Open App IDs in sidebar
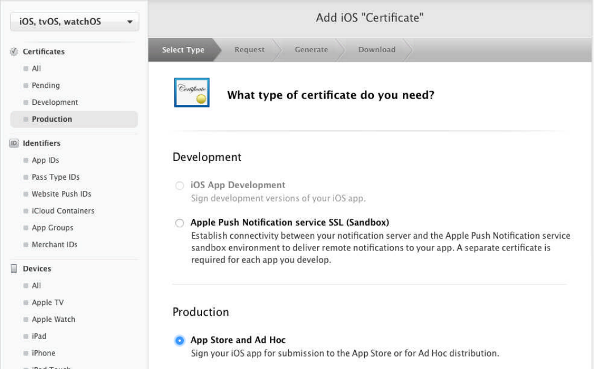This screenshot has width=594, height=369. click(x=45, y=160)
